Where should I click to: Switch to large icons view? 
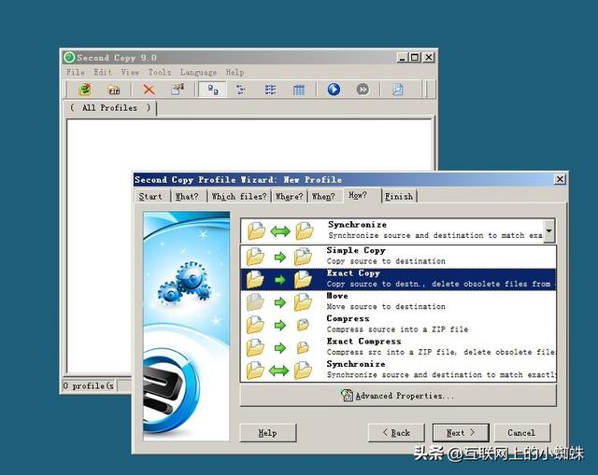tap(213, 90)
